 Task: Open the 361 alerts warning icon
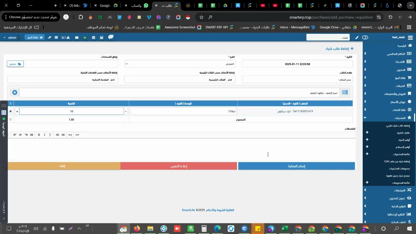(x=66, y=37)
